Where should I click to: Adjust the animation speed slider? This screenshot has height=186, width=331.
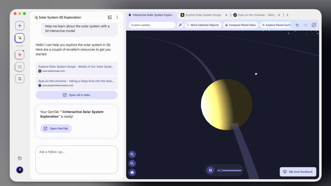tap(221, 170)
